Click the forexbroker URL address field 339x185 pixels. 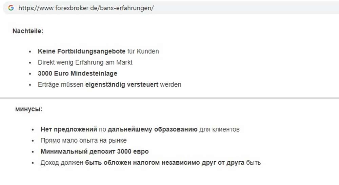click(x=86, y=8)
